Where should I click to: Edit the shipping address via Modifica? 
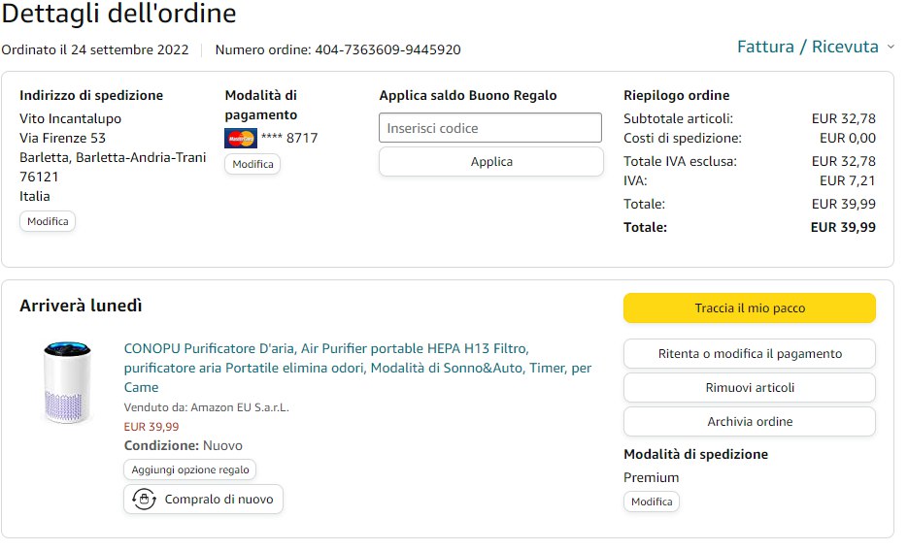(x=48, y=221)
